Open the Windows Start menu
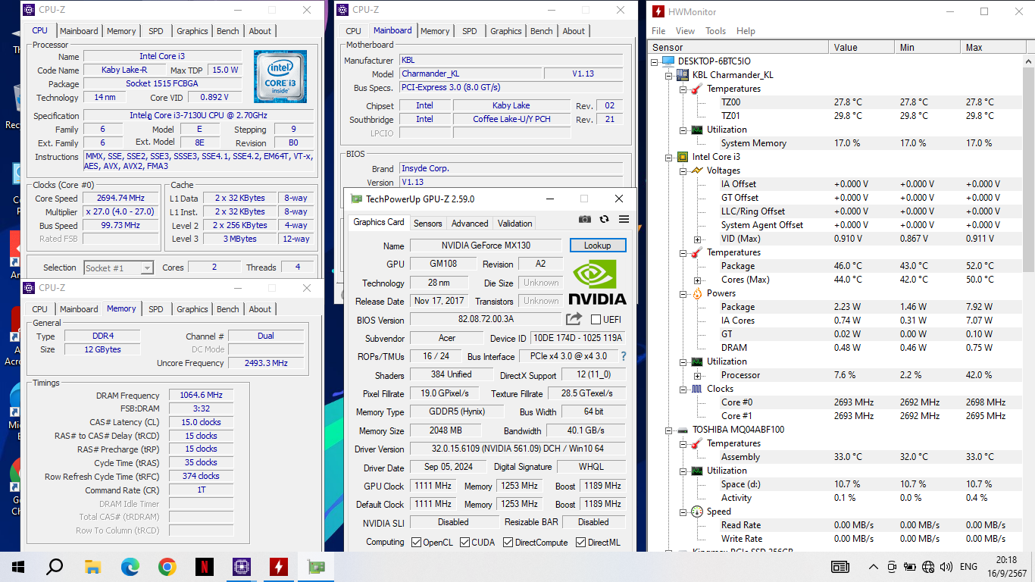This screenshot has width=1035, height=582. coord(18,567)
